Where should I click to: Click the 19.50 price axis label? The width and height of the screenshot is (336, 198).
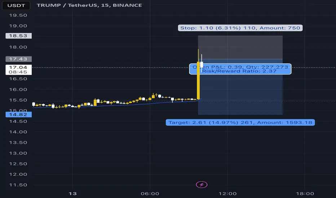18,15
